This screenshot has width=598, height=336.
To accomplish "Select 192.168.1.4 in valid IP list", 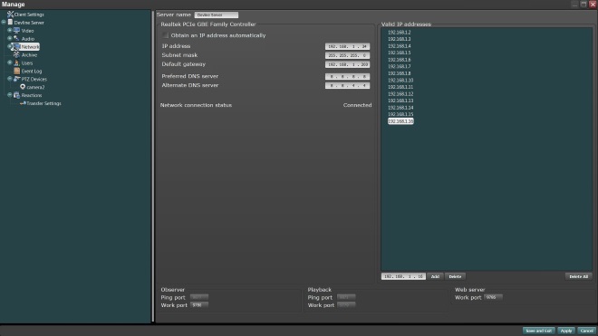I will click(x=400, y=46).
